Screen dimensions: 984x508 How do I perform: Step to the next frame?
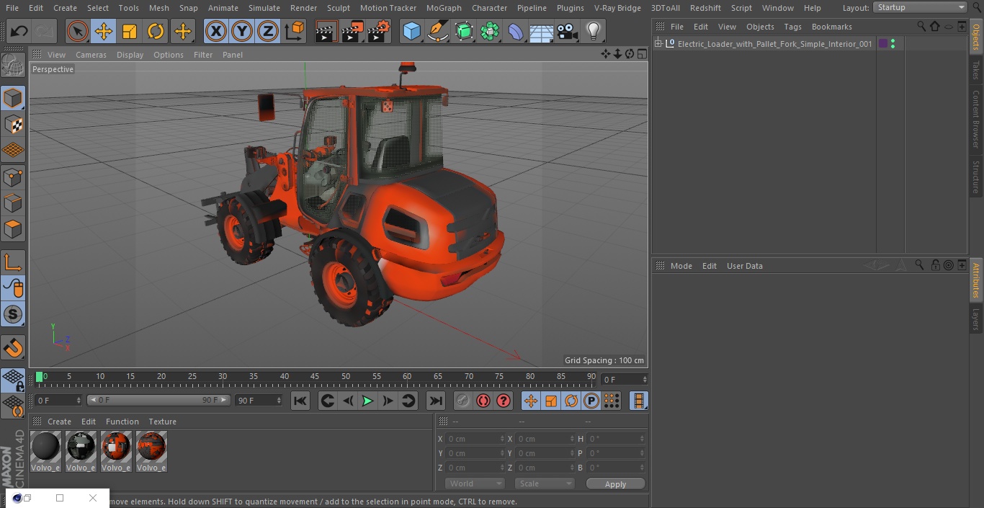[388, 401]
